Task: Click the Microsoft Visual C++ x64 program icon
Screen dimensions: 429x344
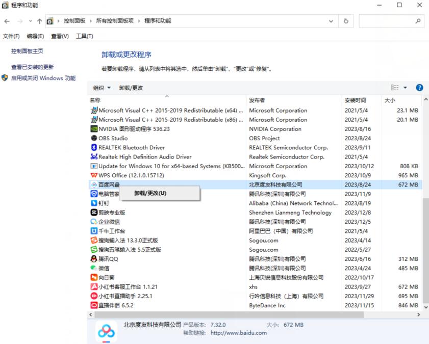Action: (x=94, y=111)
